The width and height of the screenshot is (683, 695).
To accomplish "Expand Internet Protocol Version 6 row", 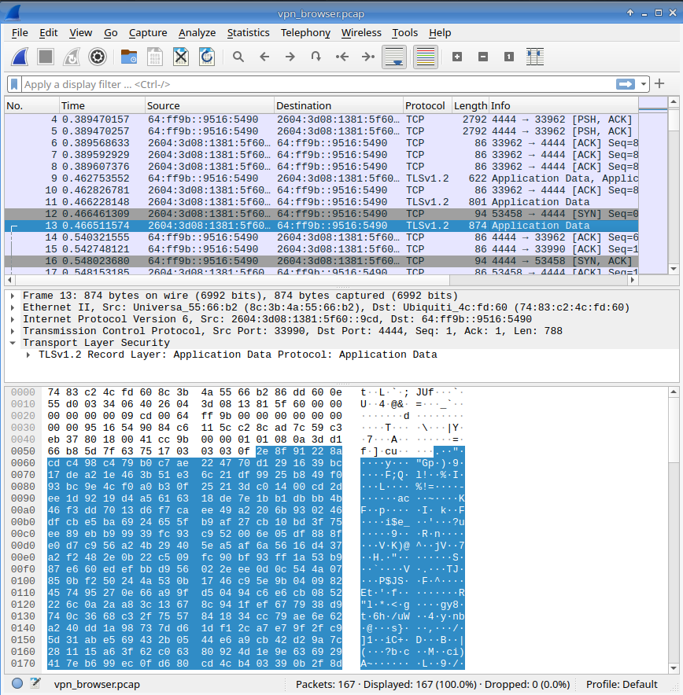I will tap(13, 319).
